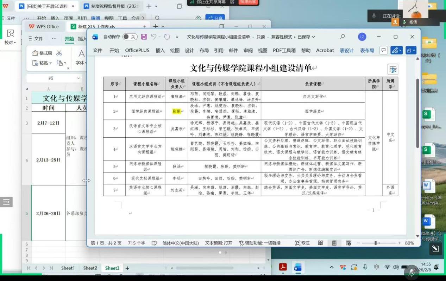Click the zoom slider handle in Word
Screen dimensions: 446x281
coord(376,243)
